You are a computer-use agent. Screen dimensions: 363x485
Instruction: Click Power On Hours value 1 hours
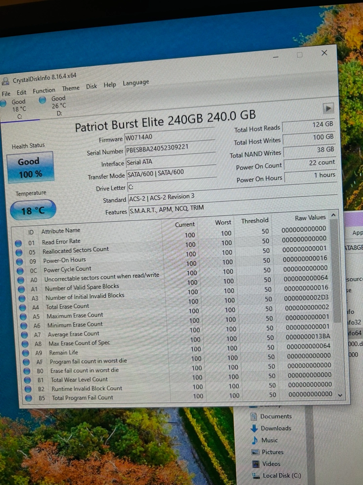coord(311,175)
